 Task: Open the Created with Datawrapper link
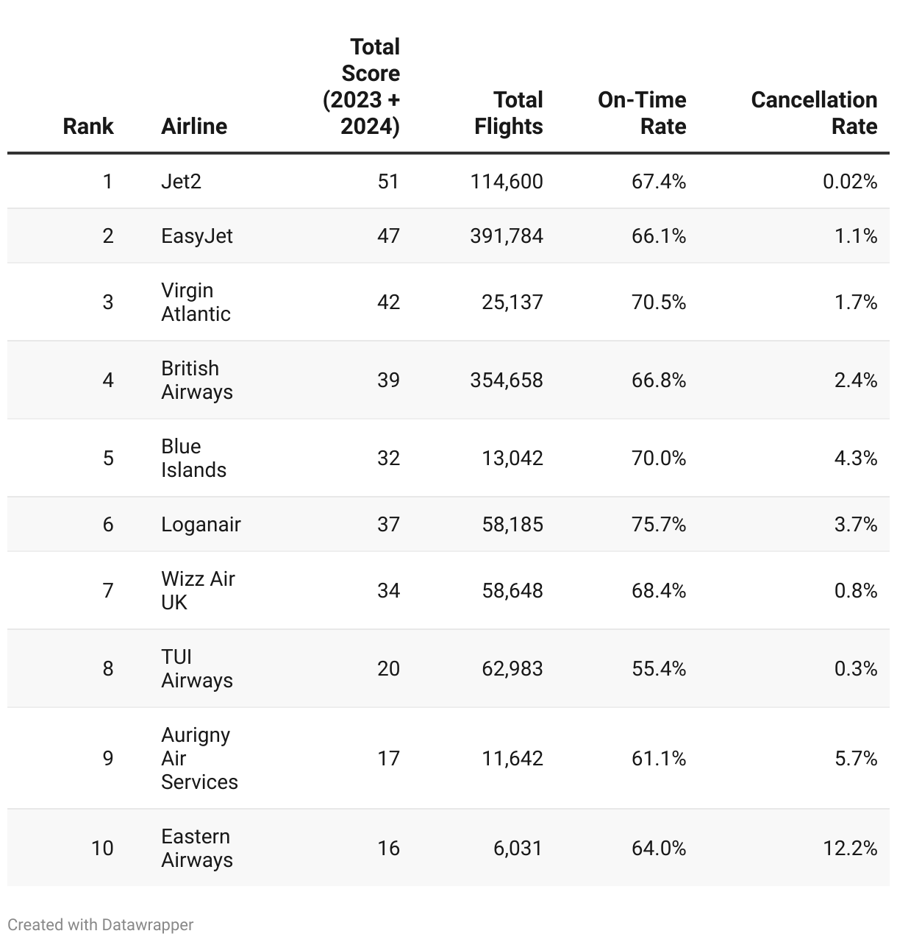click(101, 924)
